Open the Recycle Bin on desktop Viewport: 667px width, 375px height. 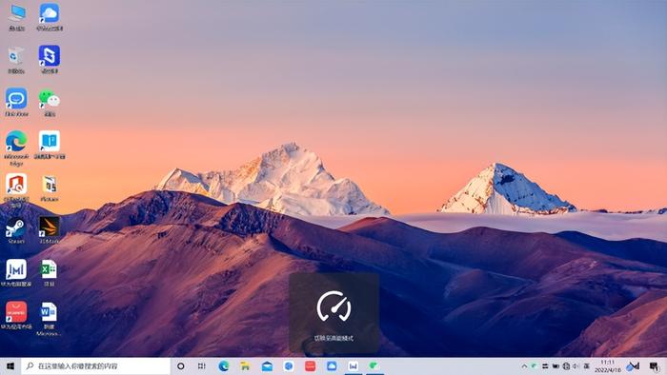point(16,60)
